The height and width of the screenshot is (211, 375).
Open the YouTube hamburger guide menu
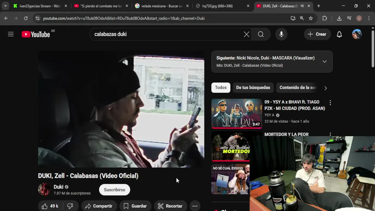point(11,34)
